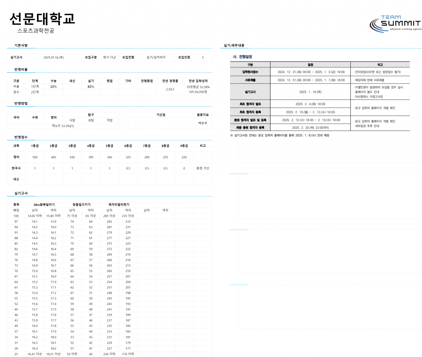Select the 실기:세부내용 section header
Image resolution: width=422 pixels, height=357 pixels.
click(x=234, y=45)
